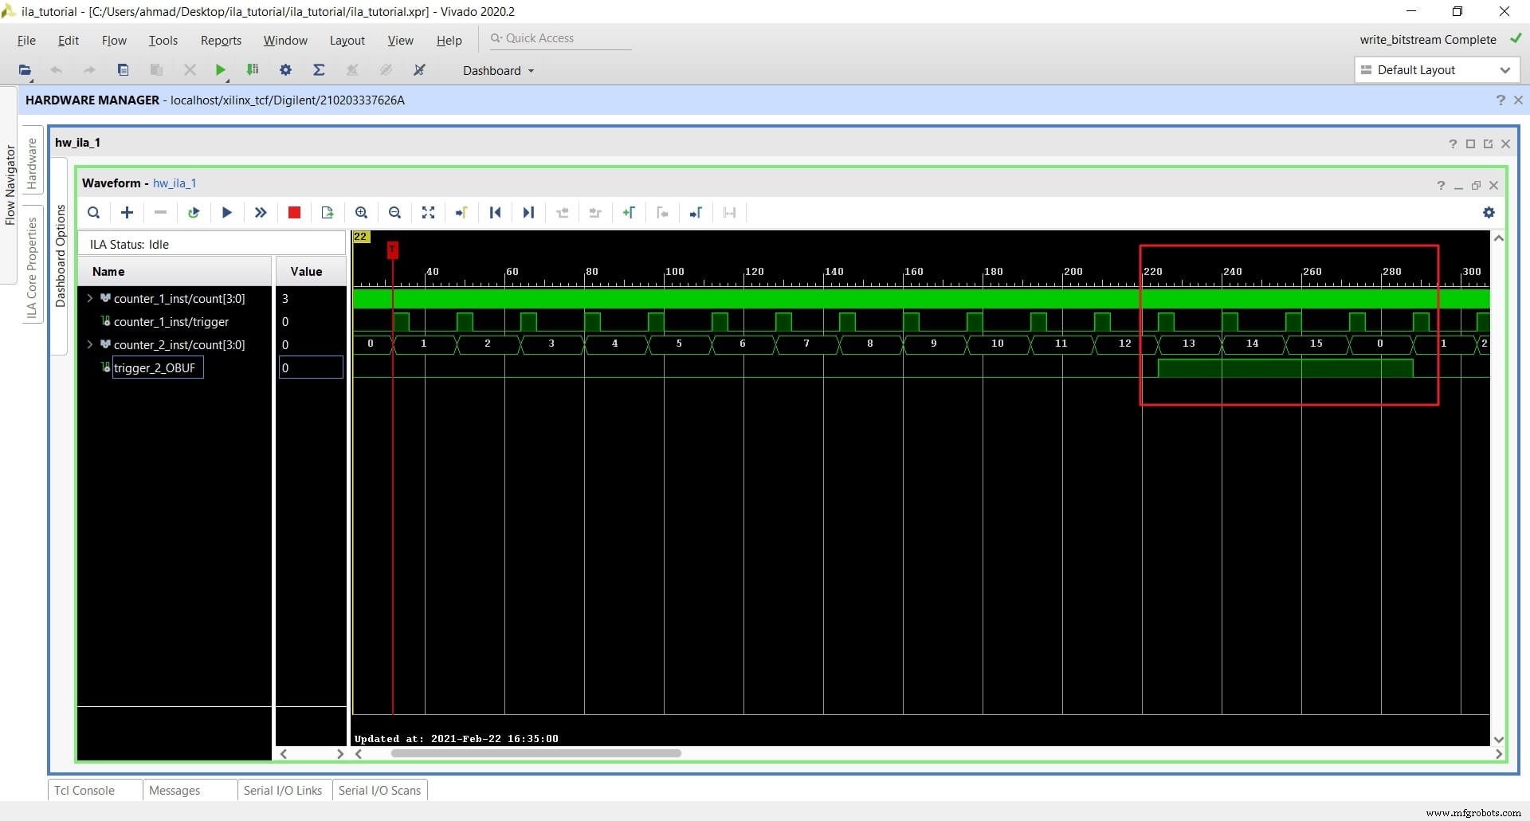Viewport: 1530px width, 821px height.
Task: Expand counter_2_inst/count[3:0] signal bus
Action: point(89,344)
